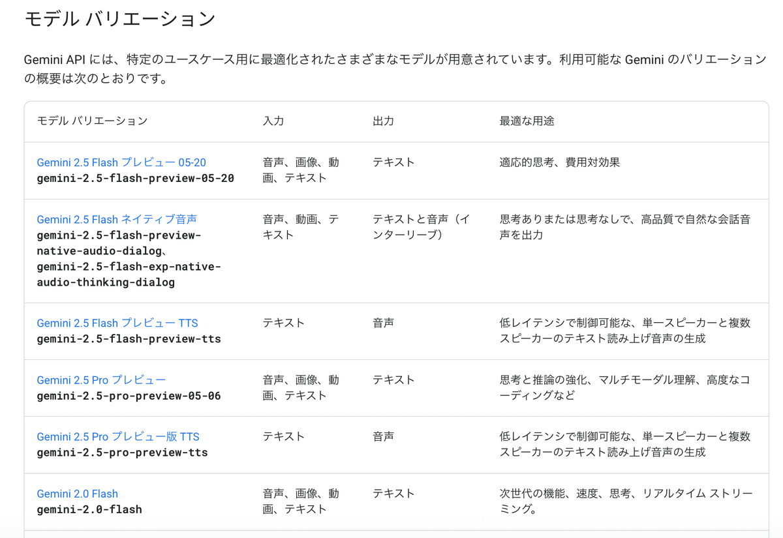The width and height of the screenshot is (783, 538).
Task: Open the Gemini 2.0 Flash link
Action: pos(77,494)
